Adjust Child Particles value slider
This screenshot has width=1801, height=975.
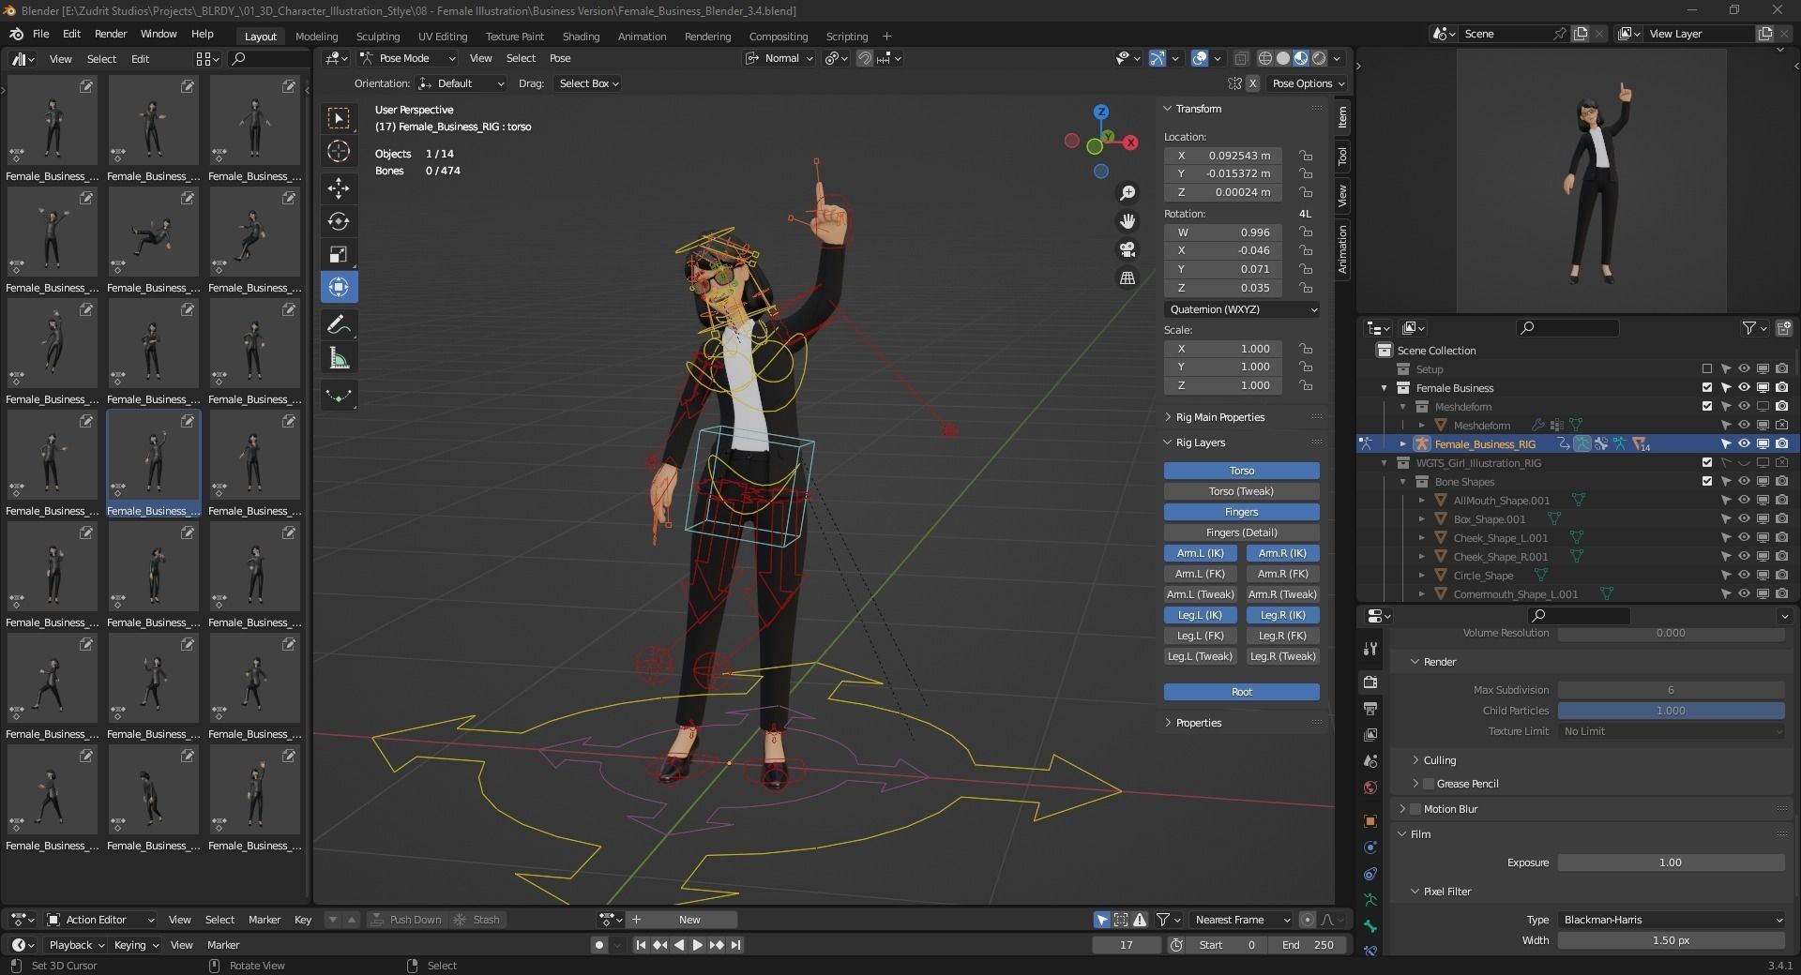coord(1672,711)
